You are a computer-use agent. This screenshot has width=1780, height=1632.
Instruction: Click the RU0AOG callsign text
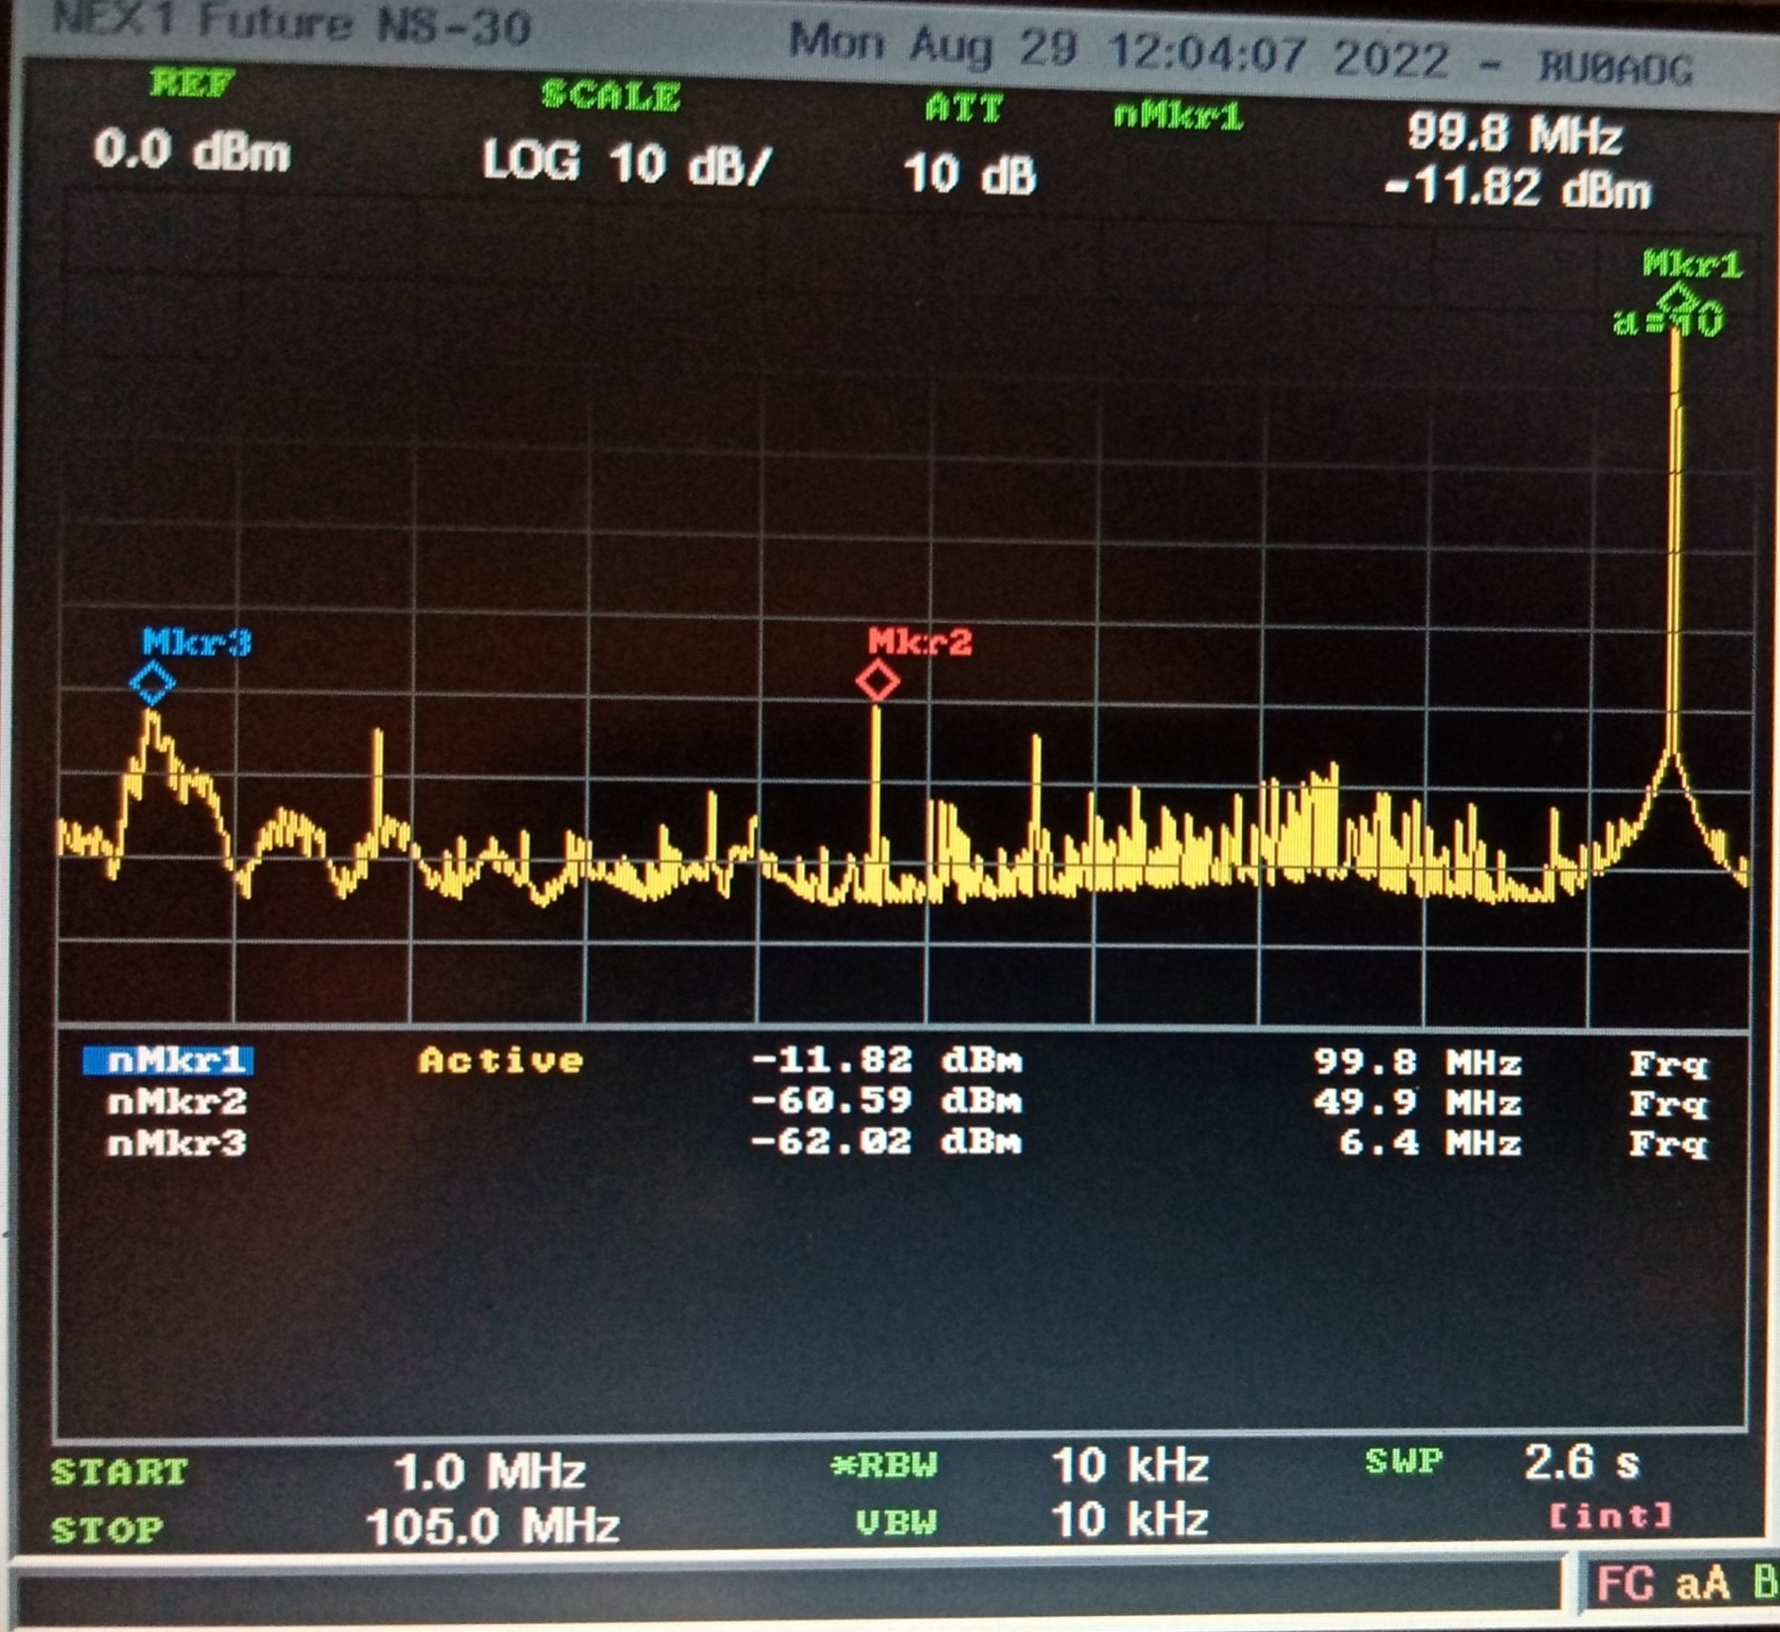pyautogui.click(x=1616, y=67)
